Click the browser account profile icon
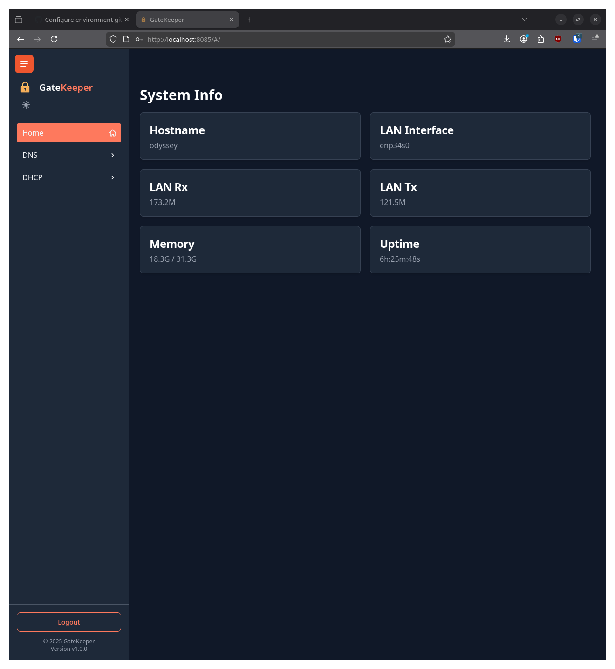 coord(523,39)
